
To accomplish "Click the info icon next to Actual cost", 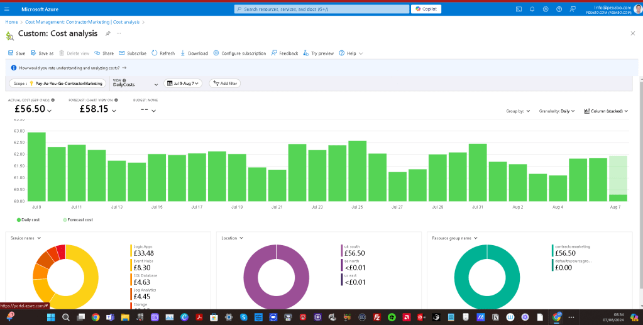I will point(53,100).
